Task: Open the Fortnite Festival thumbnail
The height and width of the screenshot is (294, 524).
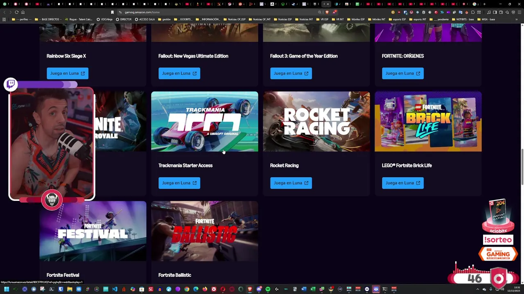Action: [x=93, y=231]
